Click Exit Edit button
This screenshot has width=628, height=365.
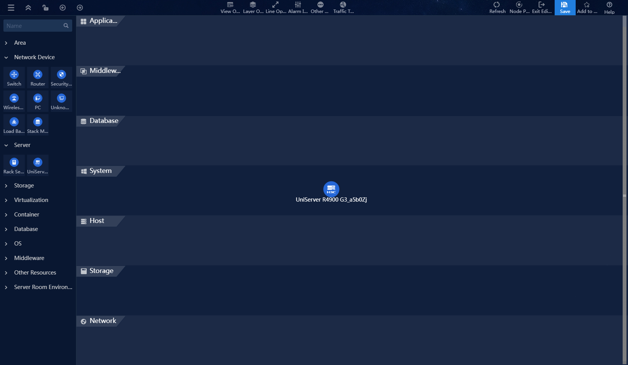coord(542,8)
